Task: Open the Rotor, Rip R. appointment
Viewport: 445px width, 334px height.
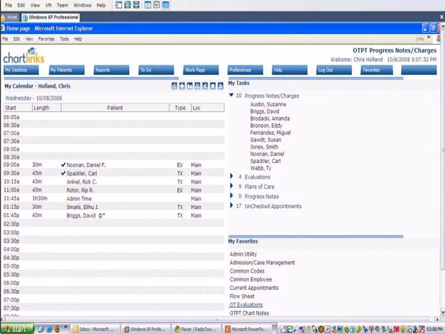Action: coord(80,190)
